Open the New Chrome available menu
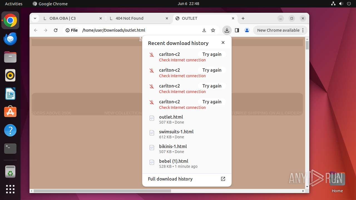This screenshot has width=356, height=200. [280, 30]
